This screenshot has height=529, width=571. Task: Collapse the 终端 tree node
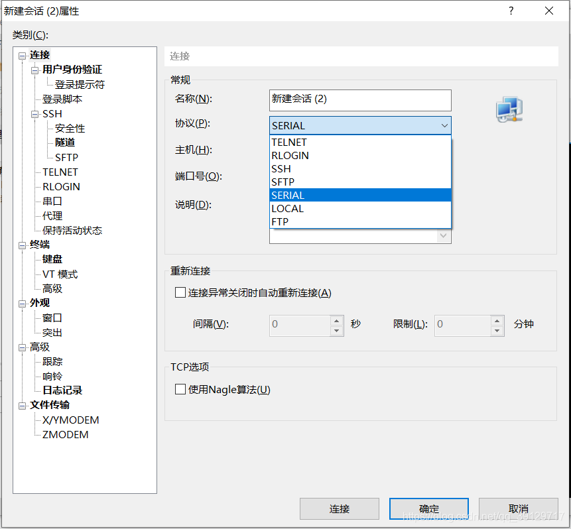(22, 245)
